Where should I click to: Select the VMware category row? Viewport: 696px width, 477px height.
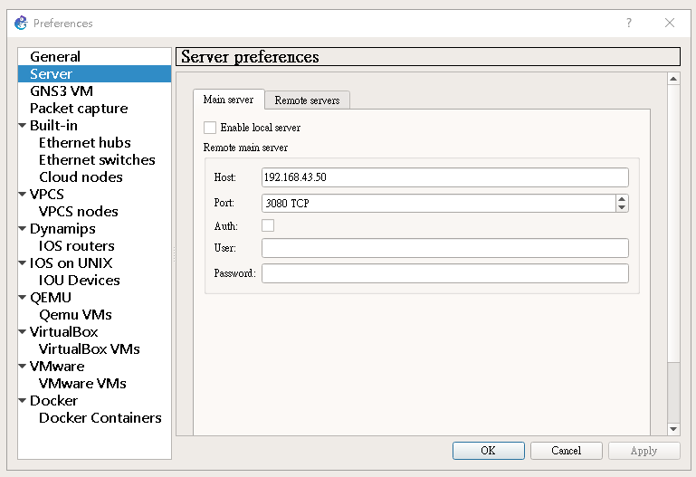tap(94, 366)
